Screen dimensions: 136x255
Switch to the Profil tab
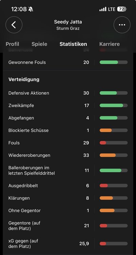coord(12,44)
